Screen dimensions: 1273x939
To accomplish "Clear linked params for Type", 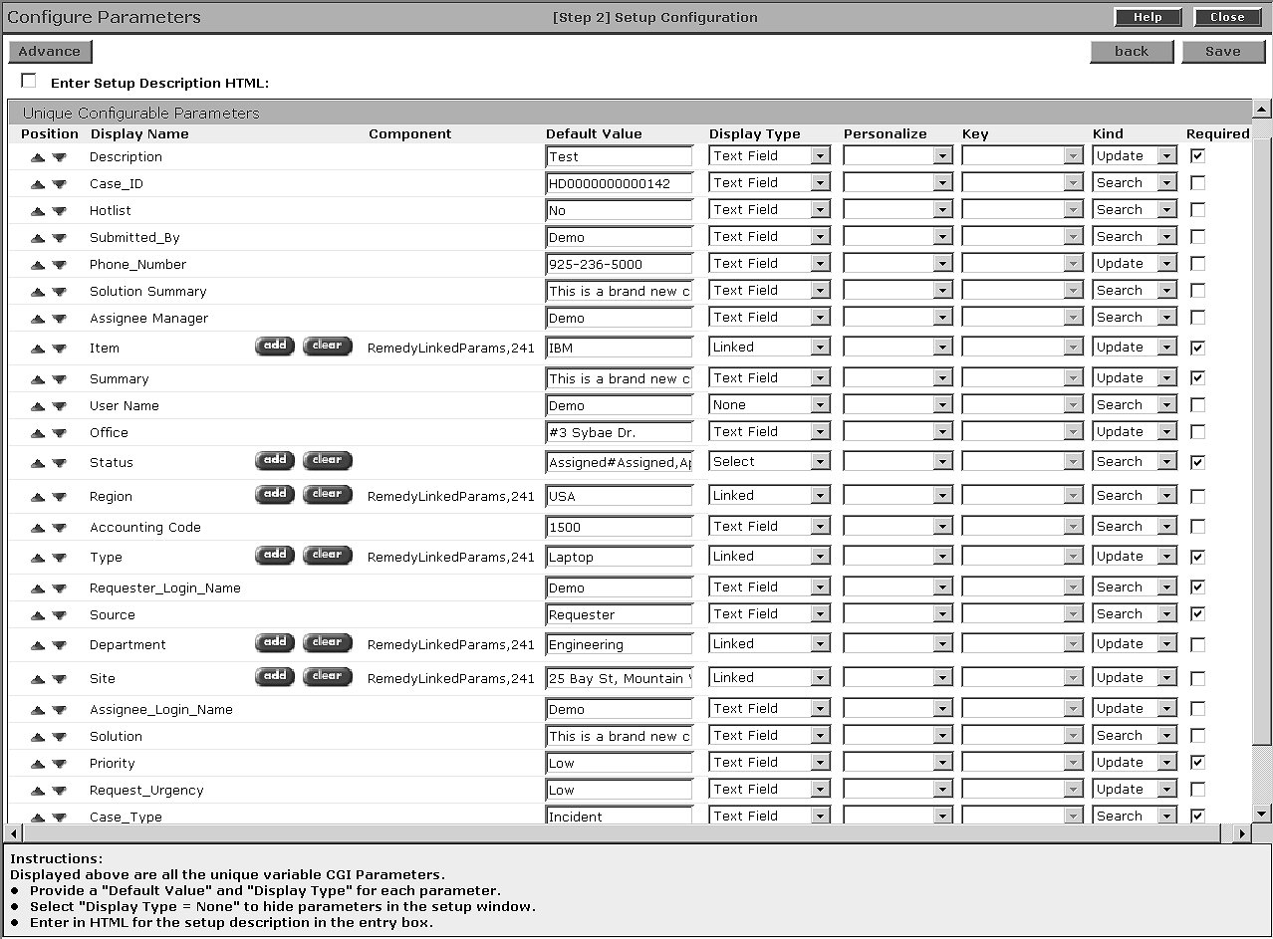I will click(327, 555).
